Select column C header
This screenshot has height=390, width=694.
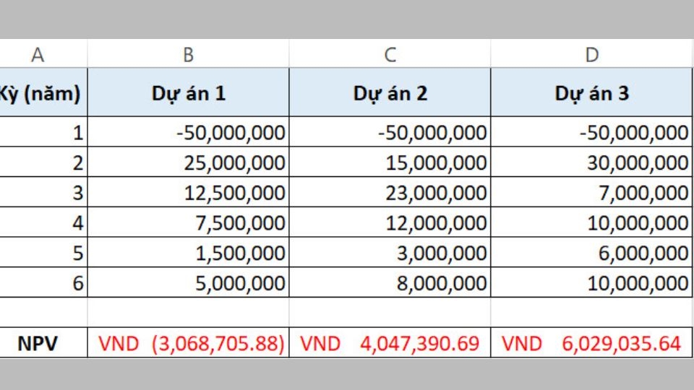coord(390,54)
